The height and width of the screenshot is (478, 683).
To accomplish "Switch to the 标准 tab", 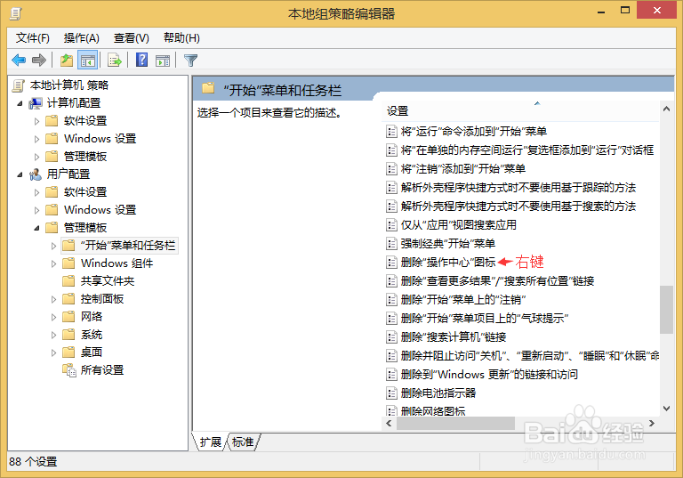I will tap(243, 442).
